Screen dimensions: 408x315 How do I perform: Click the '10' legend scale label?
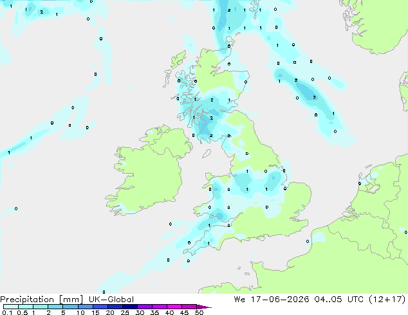[x=80, y=312]
